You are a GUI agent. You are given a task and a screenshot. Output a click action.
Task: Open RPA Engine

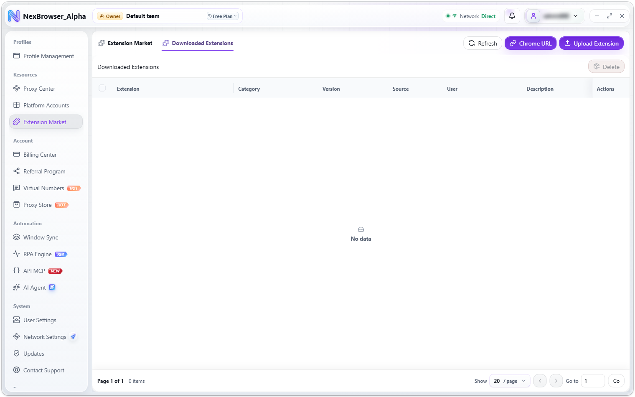point(46,254)
